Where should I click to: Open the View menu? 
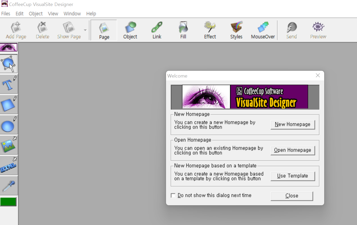53,14
